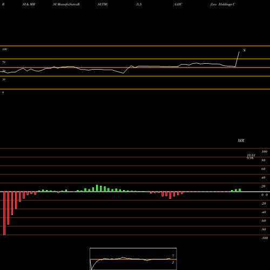
Task: Click the '(Leo Holdings C' company name
Action: pyautogui.click(x=222, y=4)
